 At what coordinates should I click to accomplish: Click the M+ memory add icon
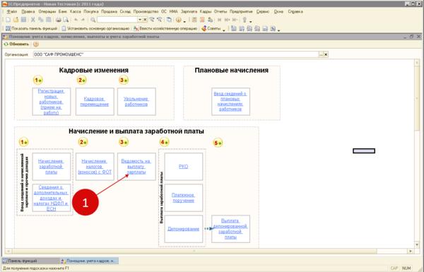[x=227, y=20]
